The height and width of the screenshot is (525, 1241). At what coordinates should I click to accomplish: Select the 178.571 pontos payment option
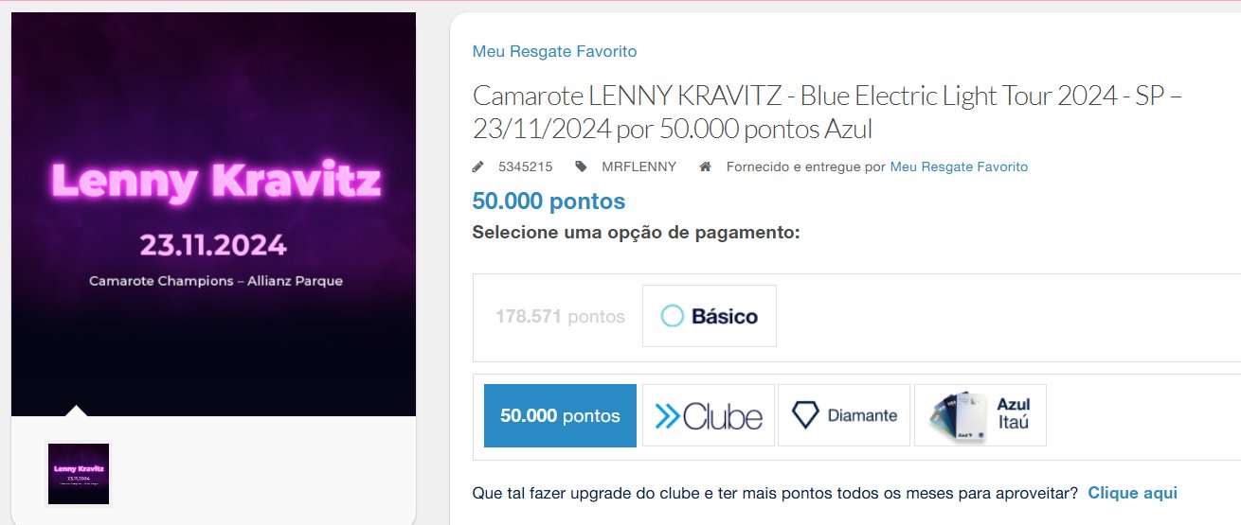click(x=560, y=316)
